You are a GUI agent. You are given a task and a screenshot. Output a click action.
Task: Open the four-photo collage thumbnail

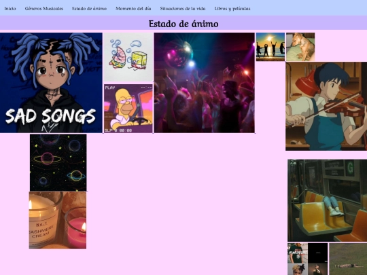(x=308, y=259)
